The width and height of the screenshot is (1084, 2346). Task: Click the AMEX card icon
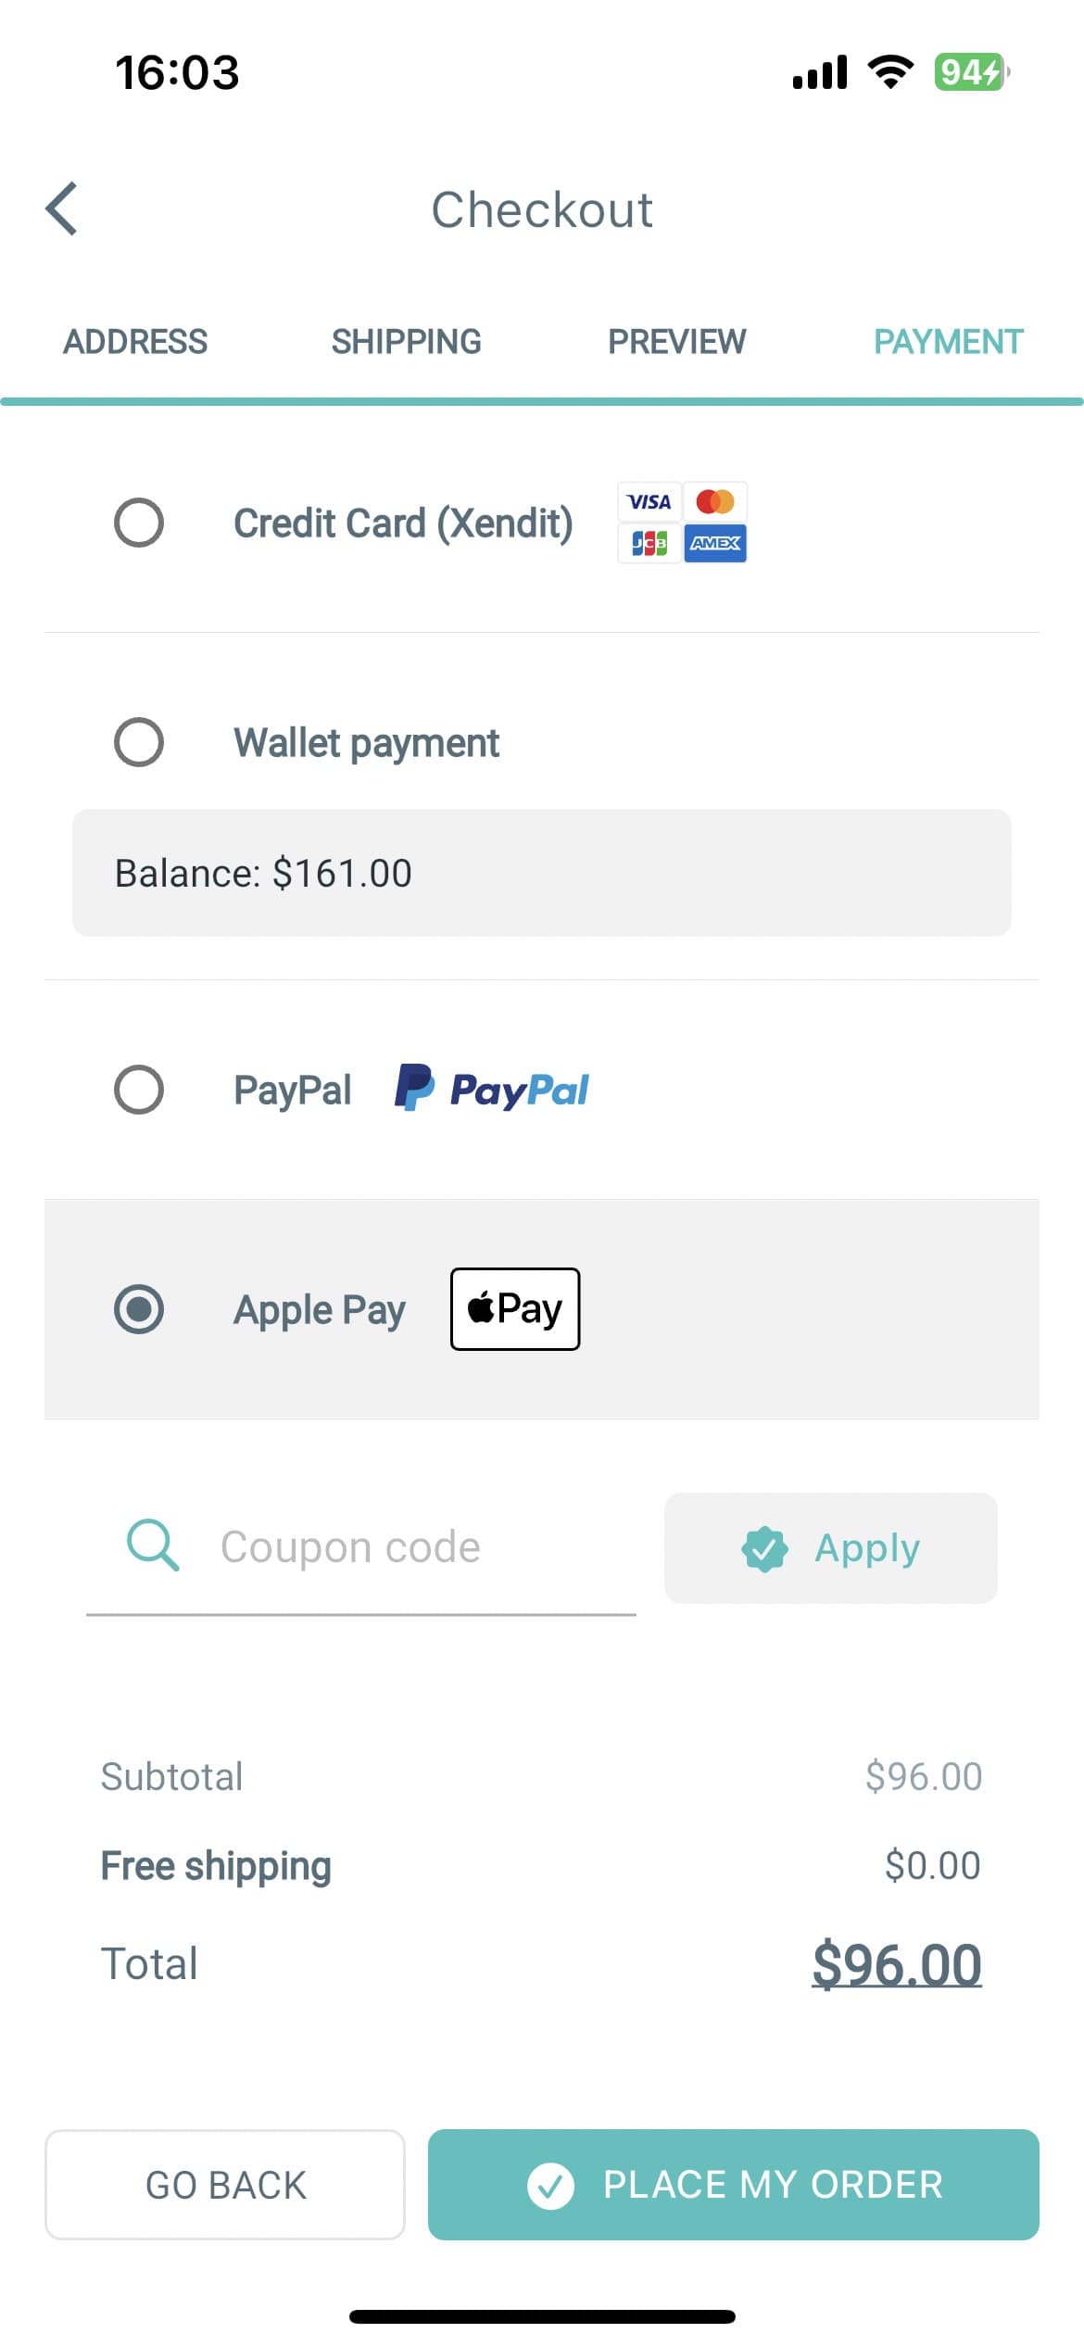[714, 543]
